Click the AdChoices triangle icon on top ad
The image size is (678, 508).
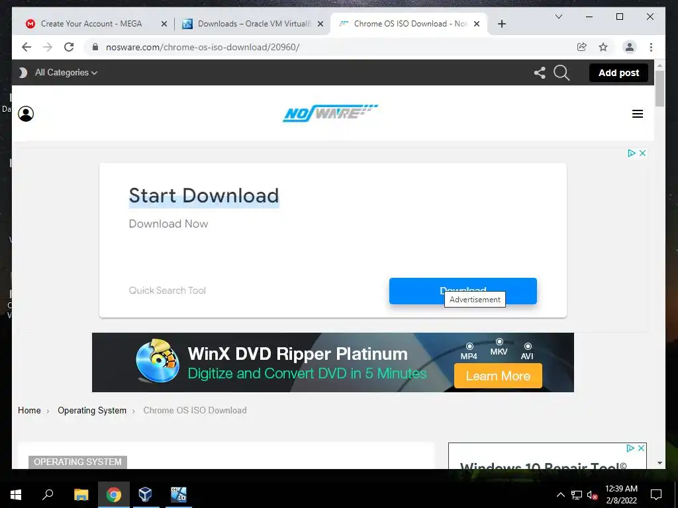631,153
